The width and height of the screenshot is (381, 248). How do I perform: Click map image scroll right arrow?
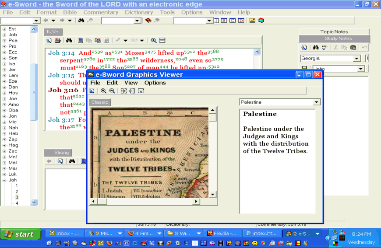pos(196,201)
